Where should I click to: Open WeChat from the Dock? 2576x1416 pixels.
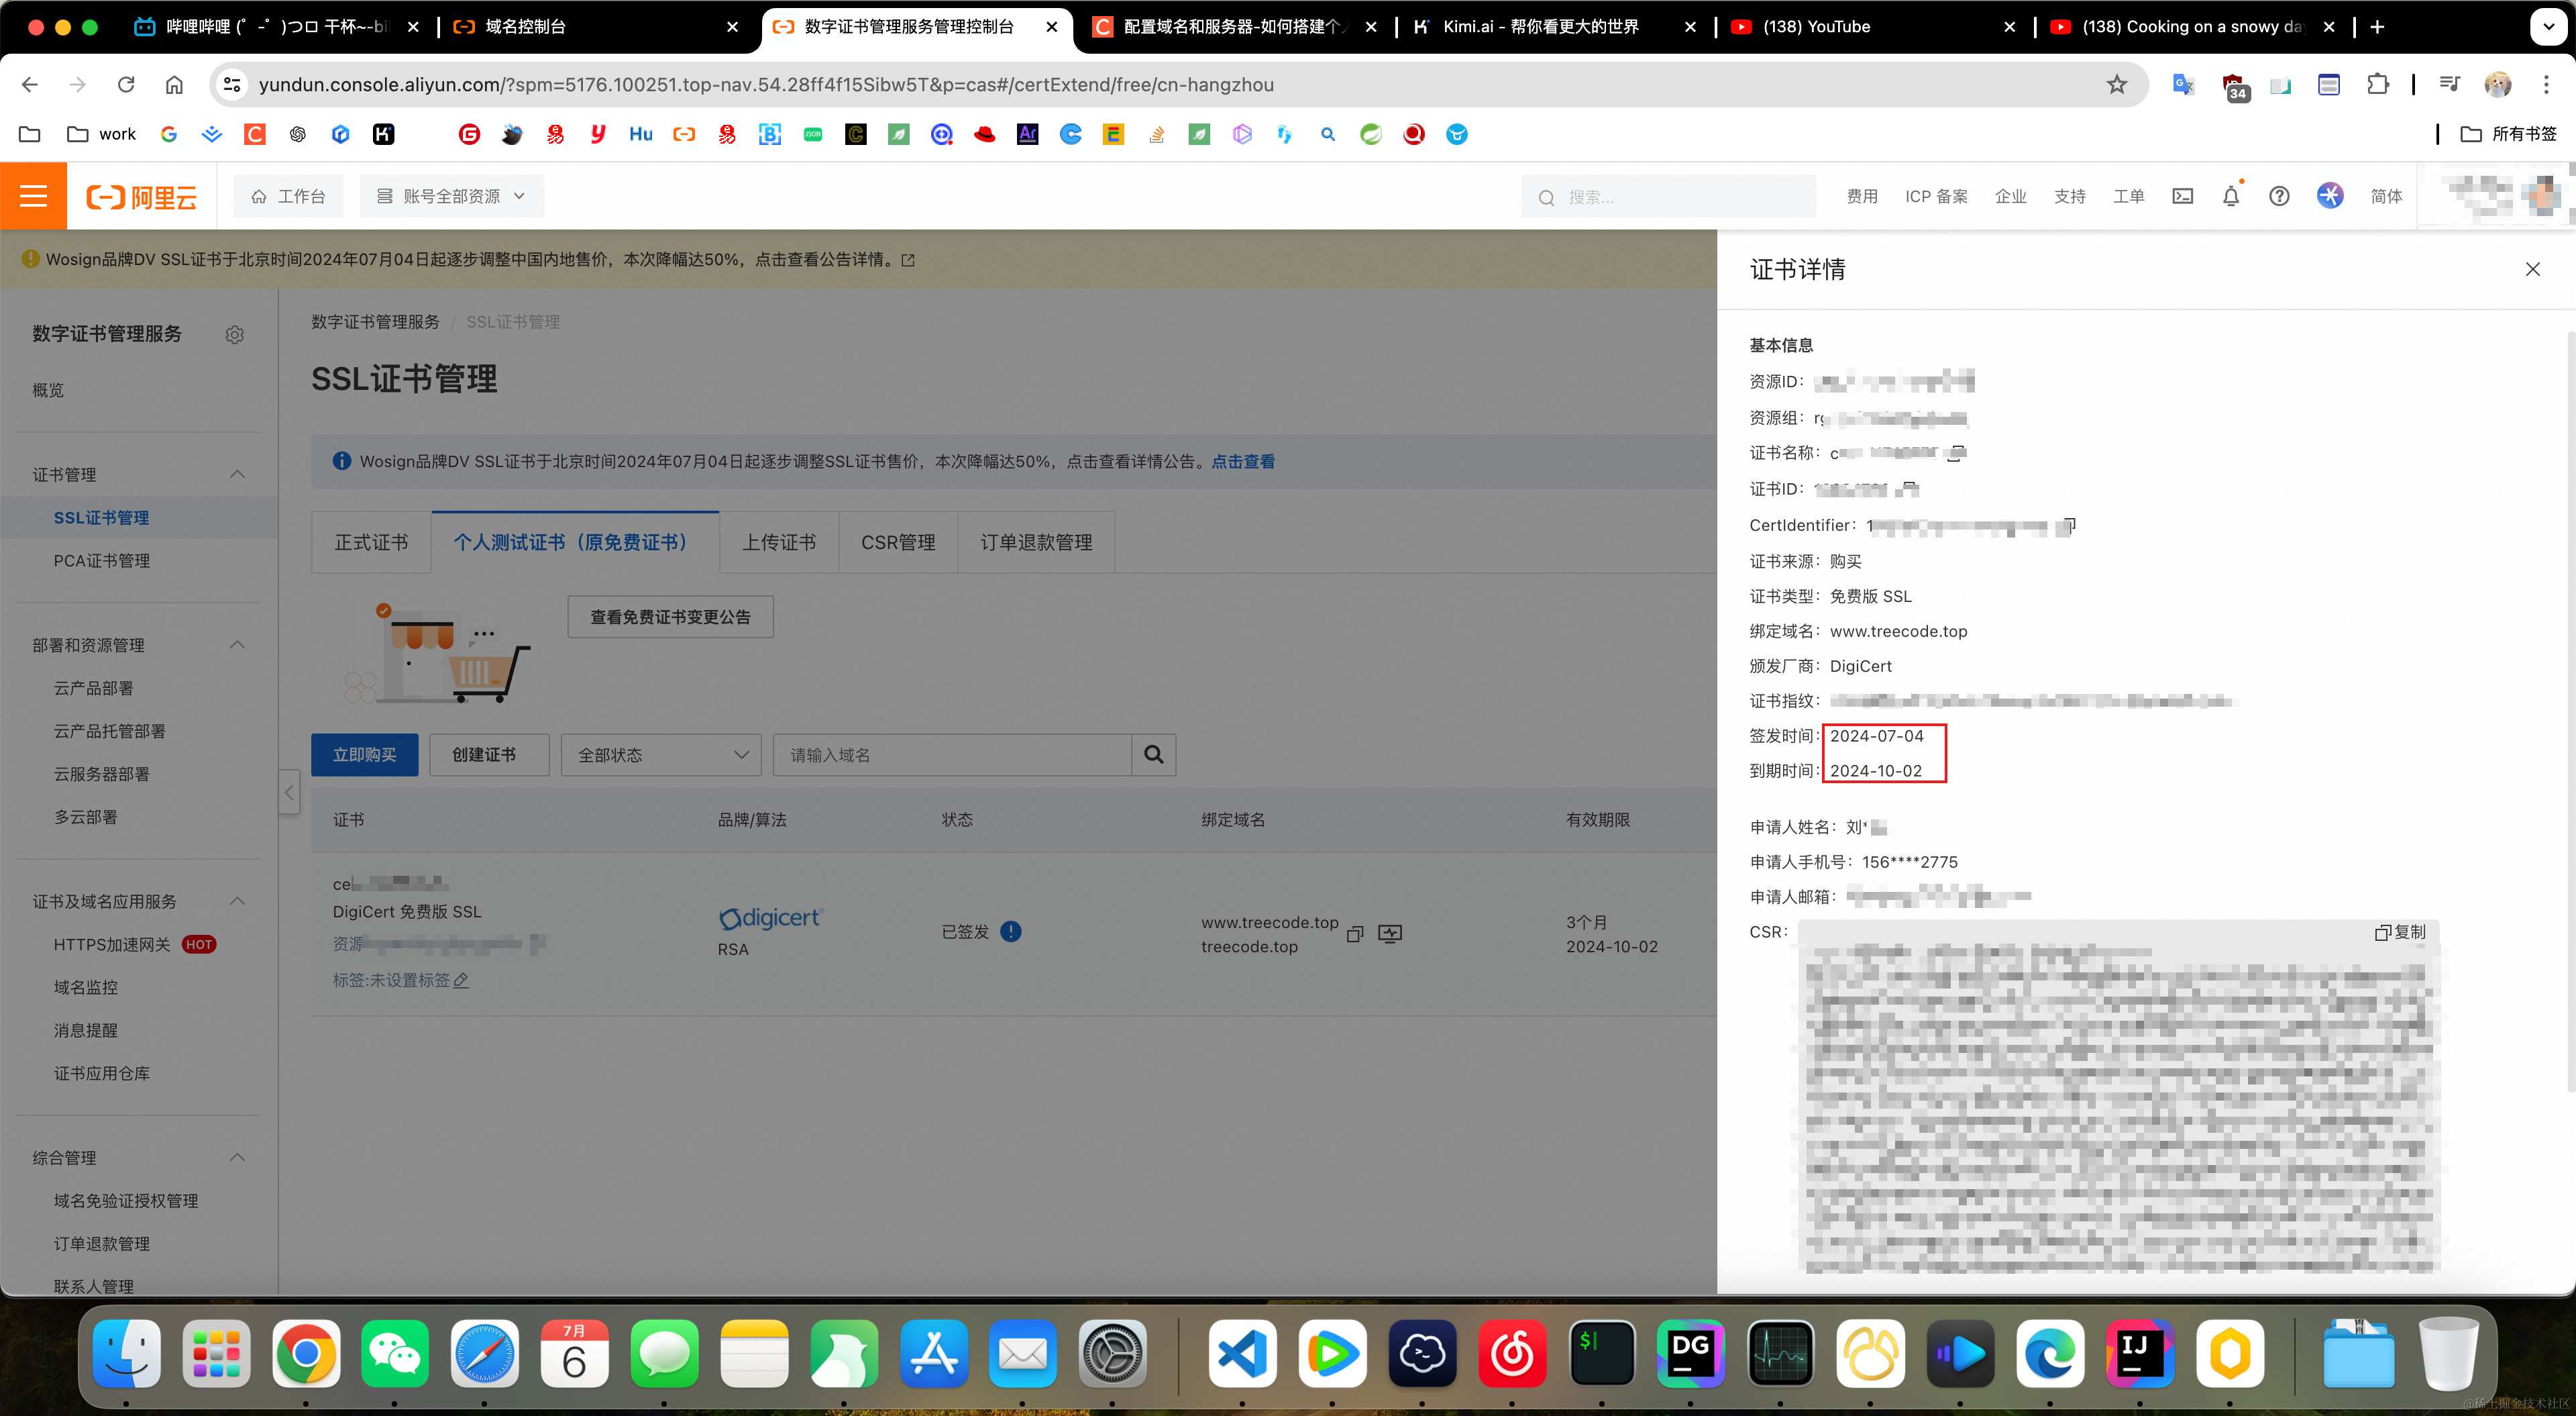(x=394, y=1354)
